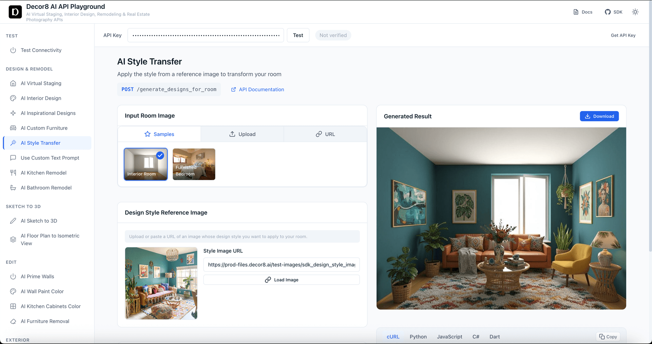Open the Docs page
Image resolution: width=652 pixels, height=344 pixels.
click(x=583, y=12)
